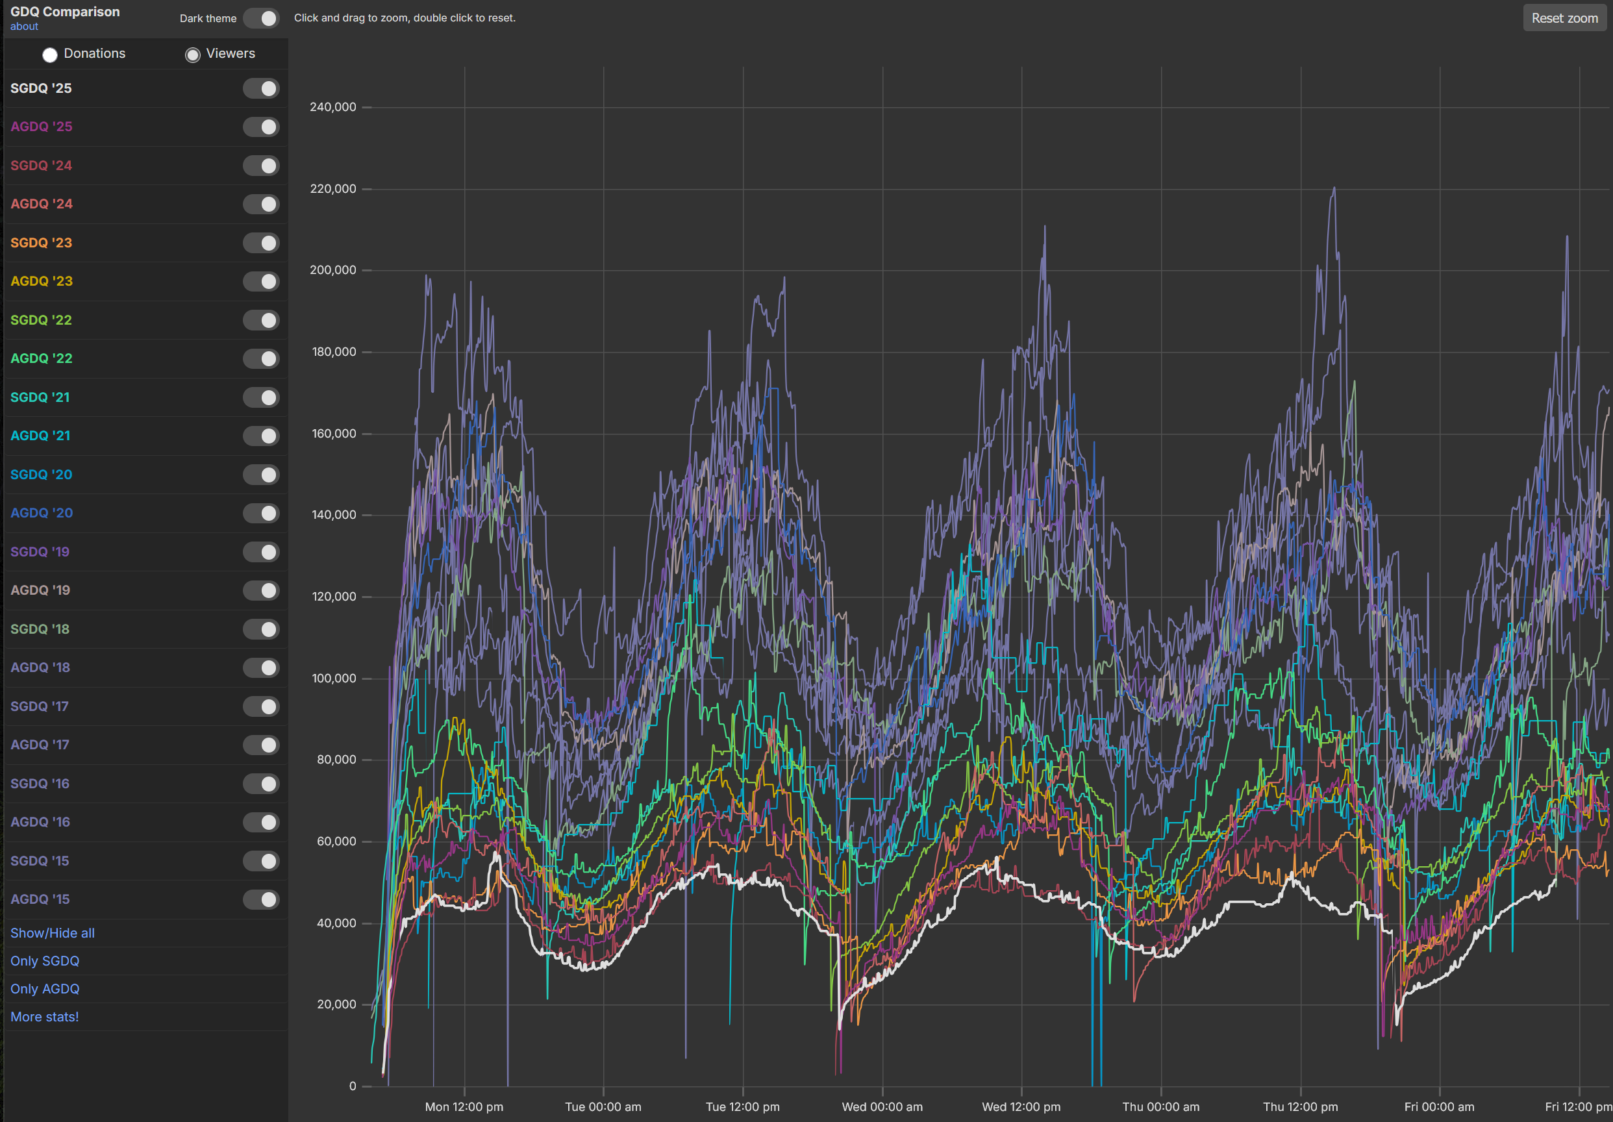Toggle SGDQ '25 series visibility

tap(260, 88)
